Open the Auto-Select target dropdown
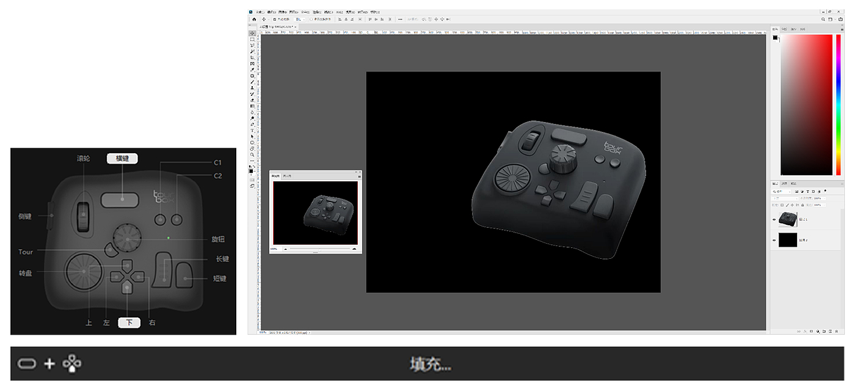This screenshot has width=855, height=392. click(x=299, y=20)
